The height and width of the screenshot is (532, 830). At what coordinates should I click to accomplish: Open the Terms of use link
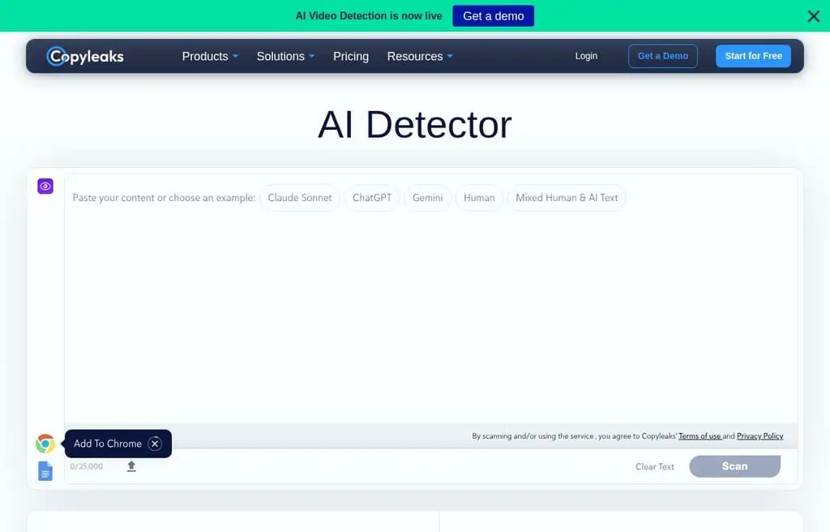[x=700, y=436]
